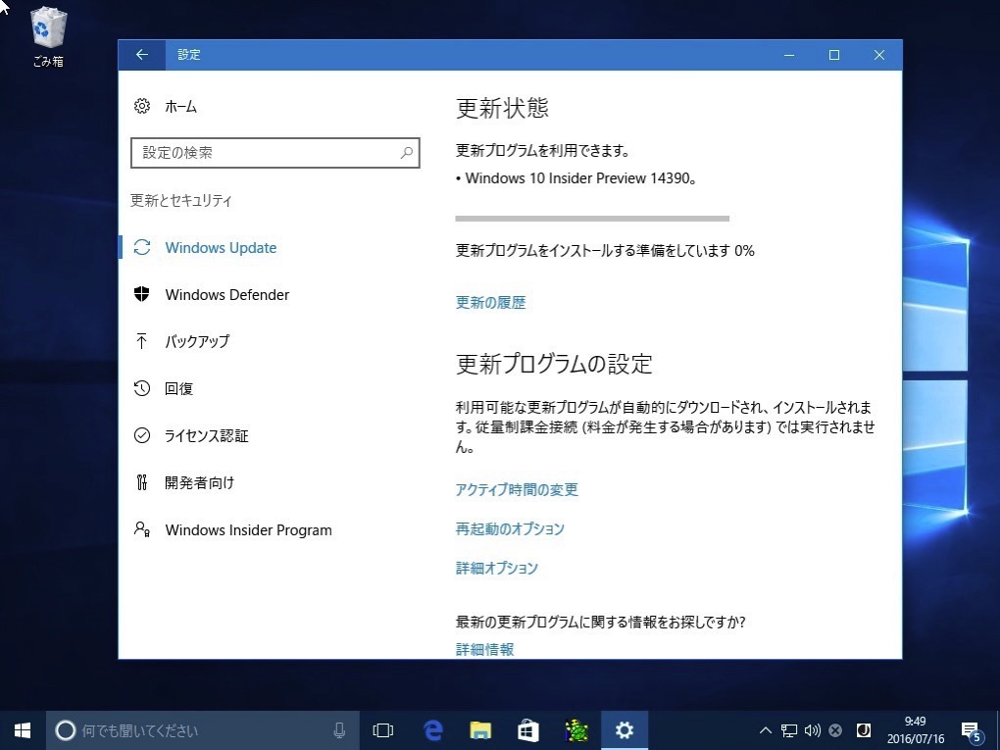Expand hidden system tray icons chevron

pyautogui.click(x=766, y=730)
